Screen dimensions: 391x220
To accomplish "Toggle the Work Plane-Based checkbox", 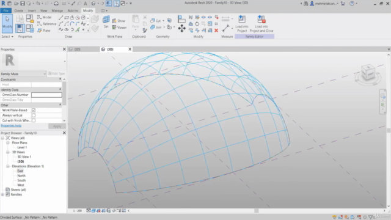I will 34,110.
